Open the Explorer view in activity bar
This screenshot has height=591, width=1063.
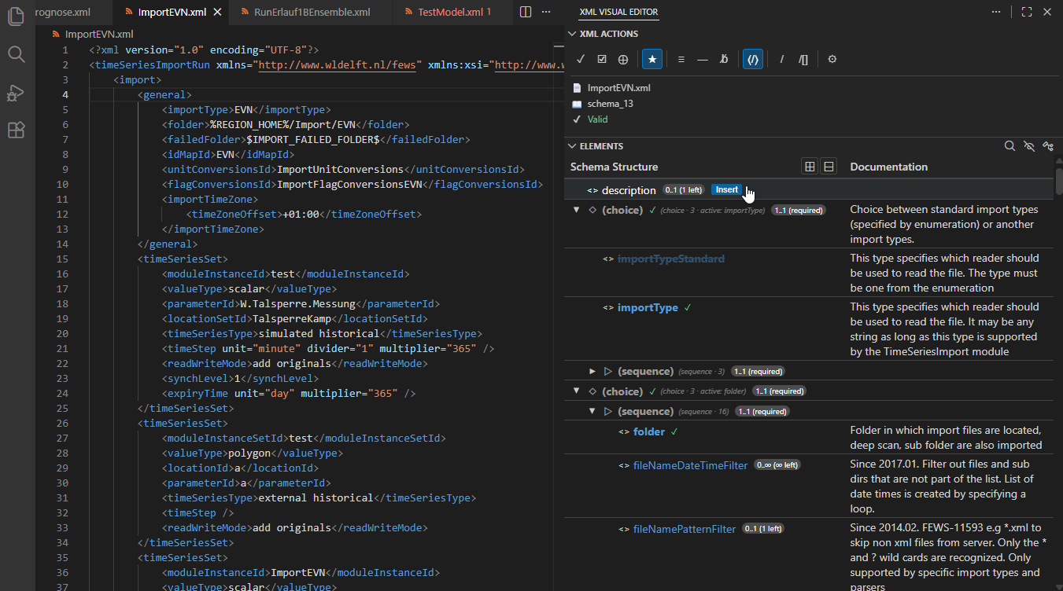click(x=17, y=16)
